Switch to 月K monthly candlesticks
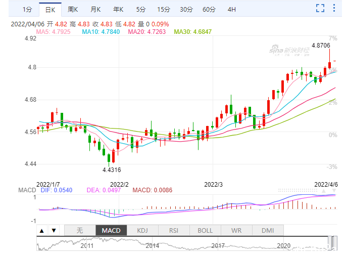 (x=95, y=10)
